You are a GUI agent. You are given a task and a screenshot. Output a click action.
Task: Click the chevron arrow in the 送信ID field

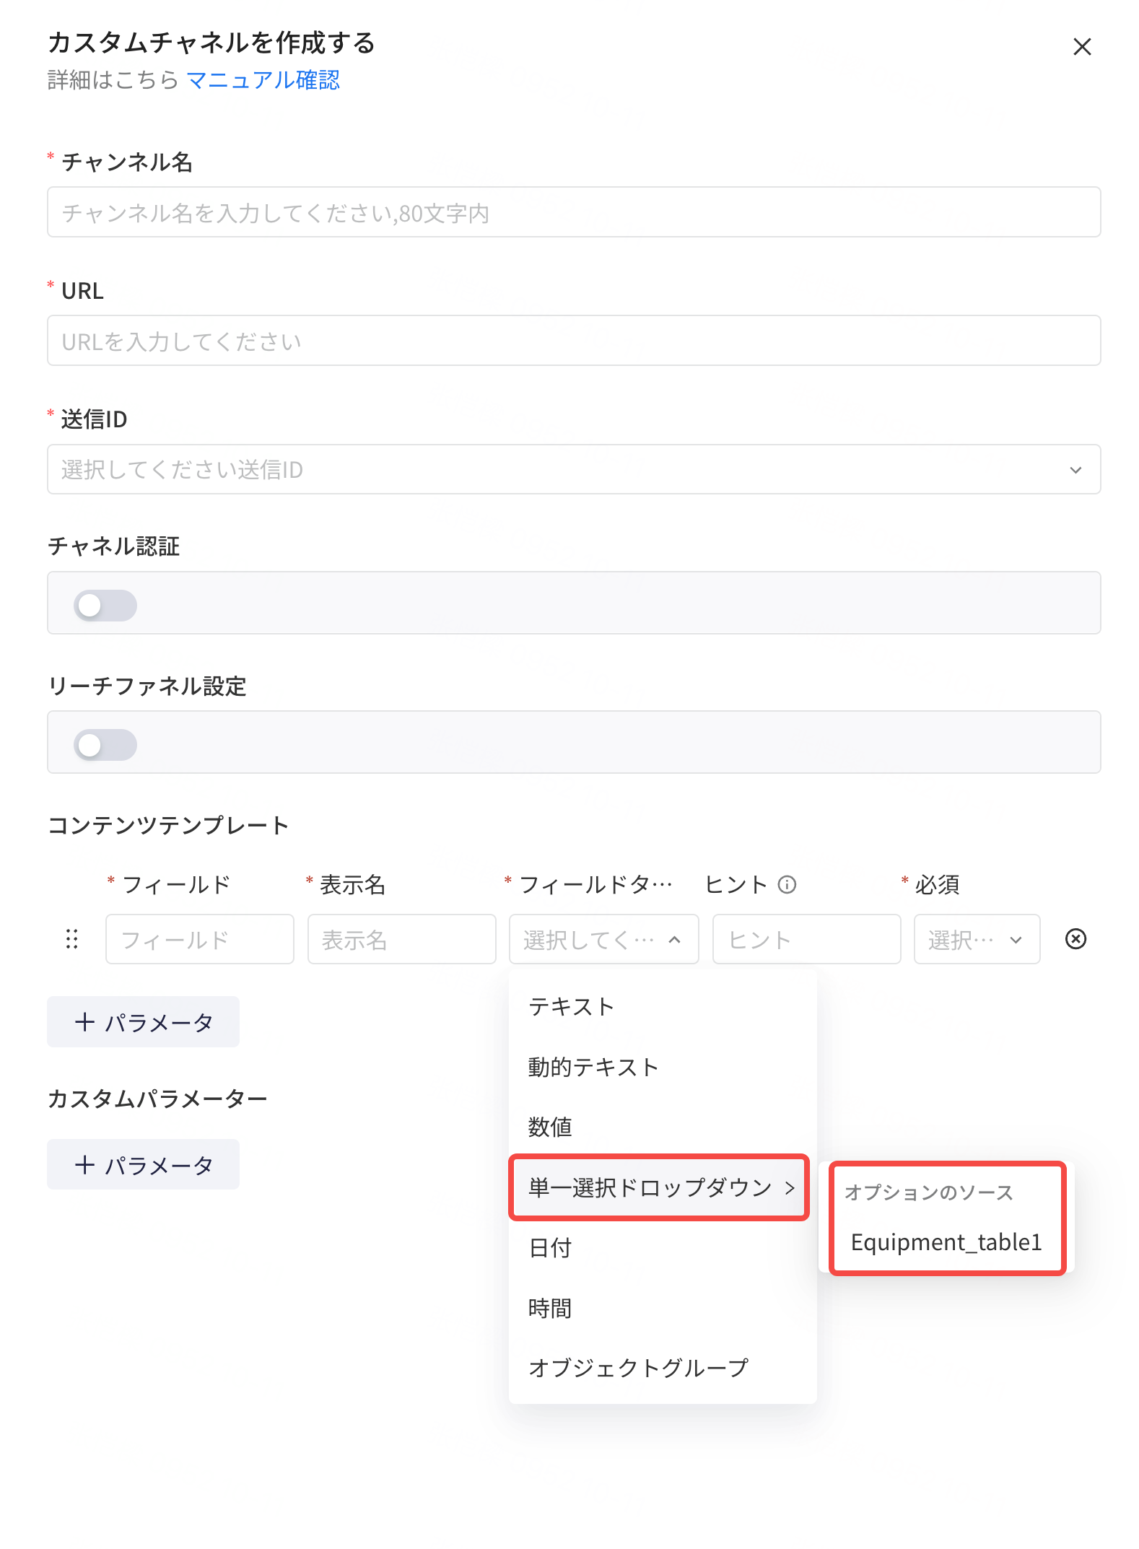(x=1075, y=470)
